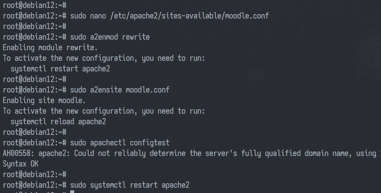Click the terminal cursor block at bottom
This screenshot has height=193, width=381.
click(72, 192)
